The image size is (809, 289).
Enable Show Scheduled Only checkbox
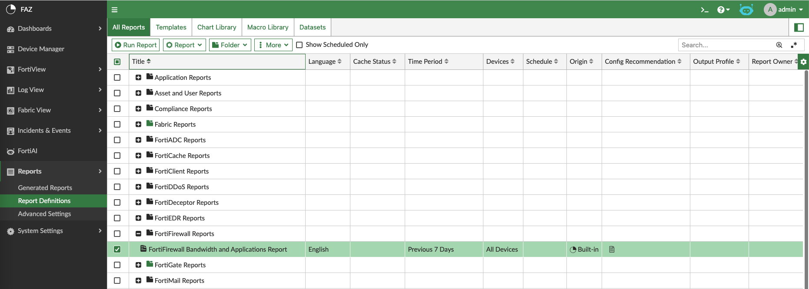[300, 45]
